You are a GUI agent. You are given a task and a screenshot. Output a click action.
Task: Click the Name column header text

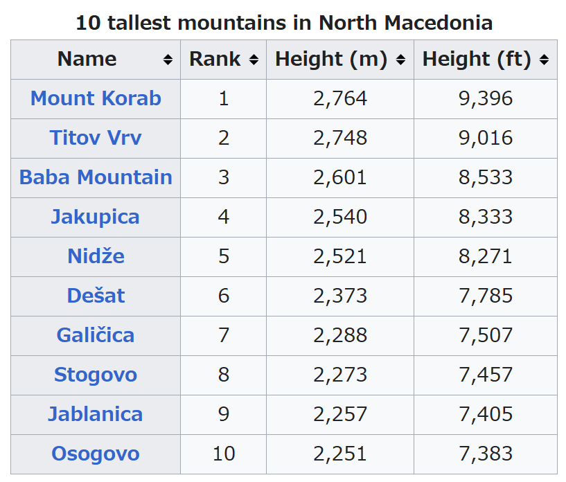click(x=87, y=60)
